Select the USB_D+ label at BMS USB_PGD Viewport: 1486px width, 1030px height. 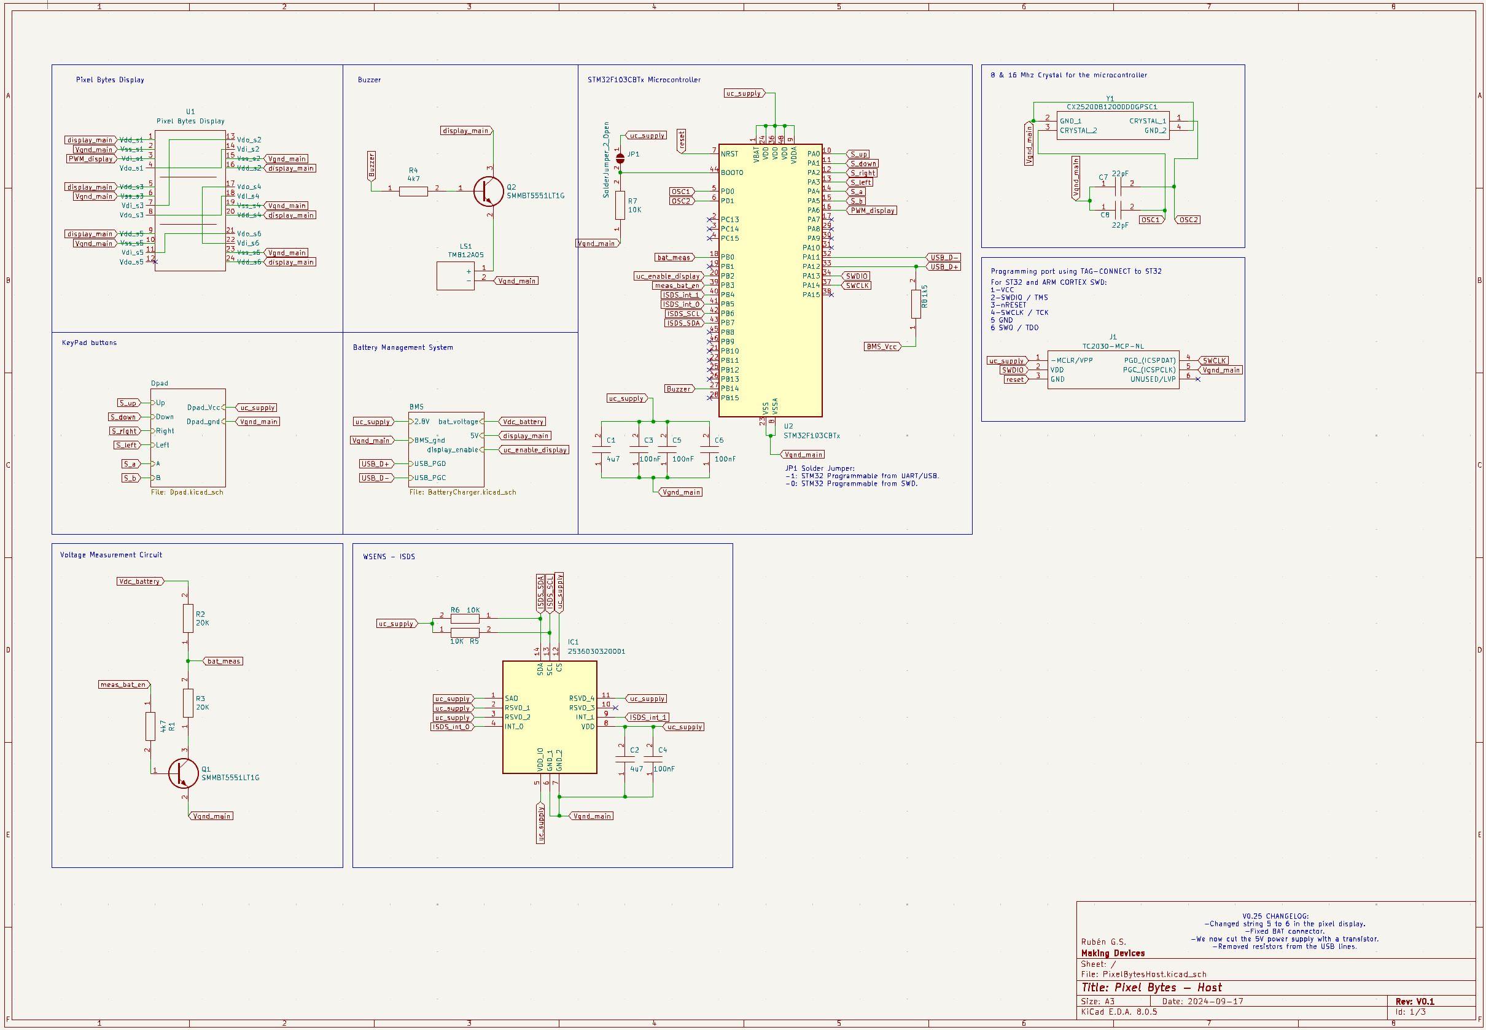click(x=376, y=464)
